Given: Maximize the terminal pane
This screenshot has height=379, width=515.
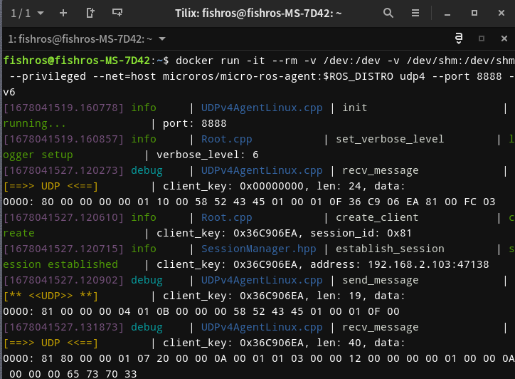Looking at the screenshot, I should (482, 38).
